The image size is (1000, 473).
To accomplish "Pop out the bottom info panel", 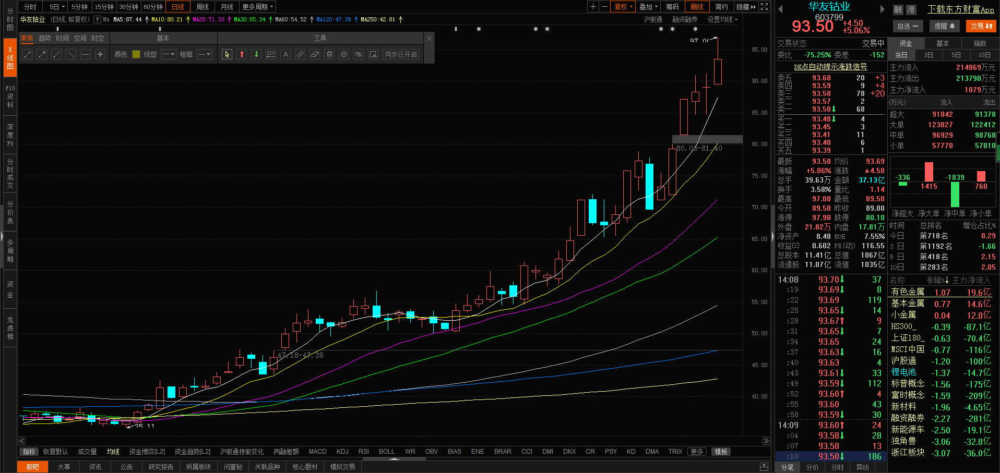I will pyautogui.click(x=764, y=467).
